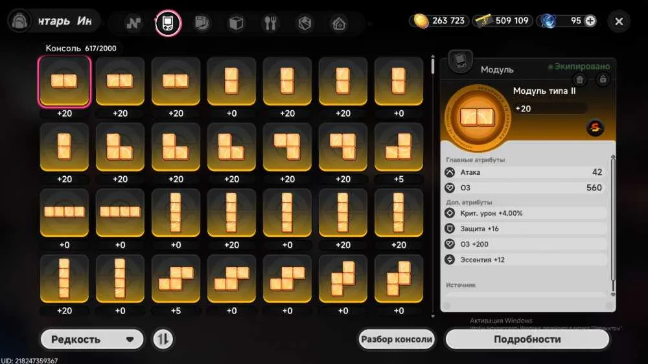
Task: Open the cube materials tab icon
Action: pyautogui.click(x=236, y=23)
